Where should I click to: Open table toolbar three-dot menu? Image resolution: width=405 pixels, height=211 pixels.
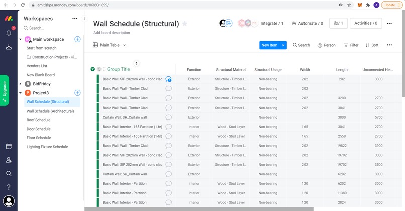tap(389, 45)
